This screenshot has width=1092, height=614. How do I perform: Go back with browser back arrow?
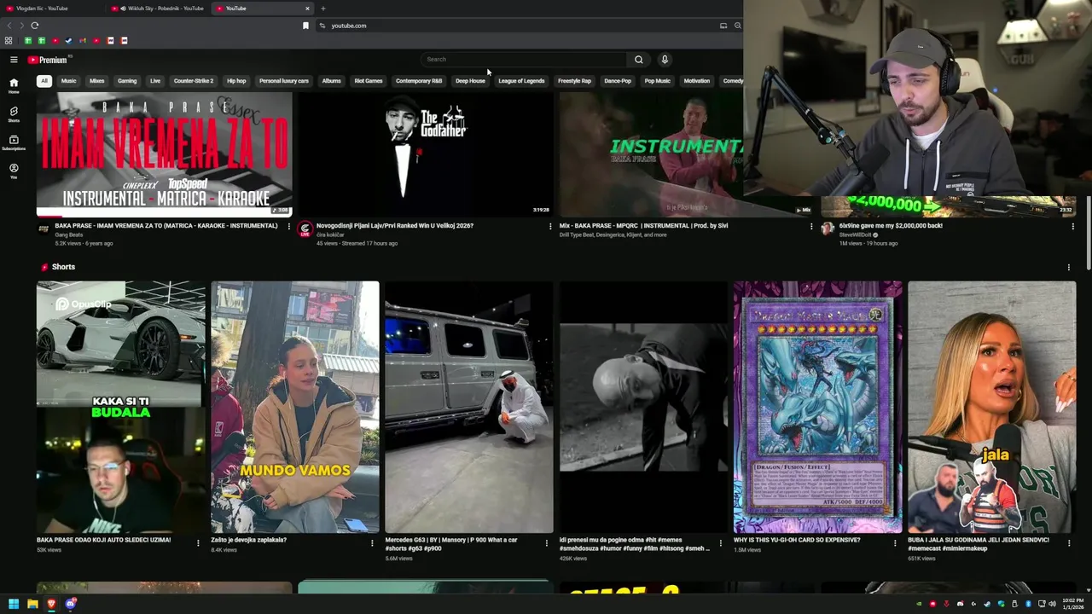point(9,26)
